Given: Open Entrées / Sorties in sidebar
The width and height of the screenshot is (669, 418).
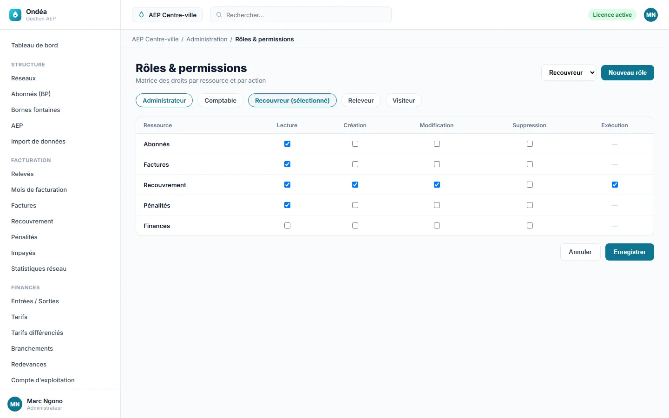Looking at the screenshot, I should (x=60, y=301).
